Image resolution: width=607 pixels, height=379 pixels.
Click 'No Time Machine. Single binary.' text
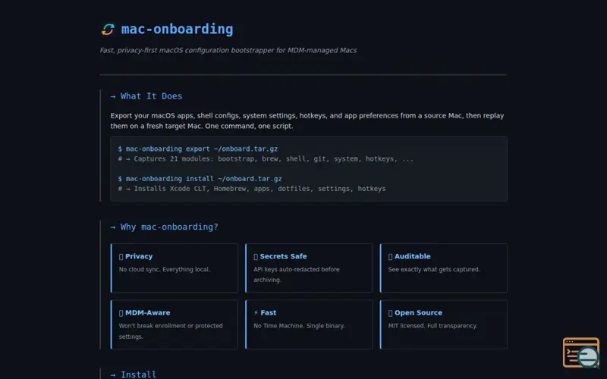(x=299, y=326)
